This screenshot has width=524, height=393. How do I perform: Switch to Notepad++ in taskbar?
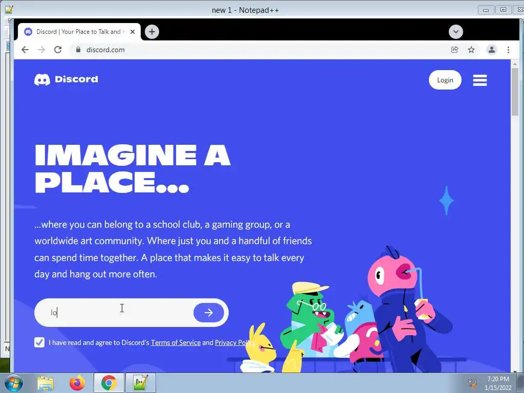(x=141, y=383)
